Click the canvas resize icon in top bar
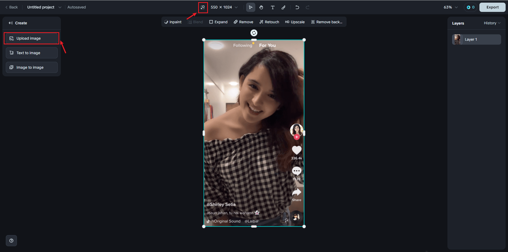This screenshot has height=252, width=508. 203,7
